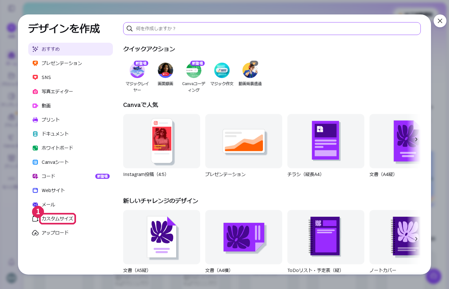Choose the Instagram投稿（4:5）thumbnail
Viewport: 449px width, 289px height.
pyautogui.click(x=162, y=141)
